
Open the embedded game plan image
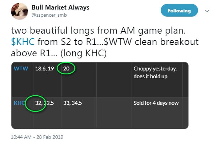(x=100, y=95)
